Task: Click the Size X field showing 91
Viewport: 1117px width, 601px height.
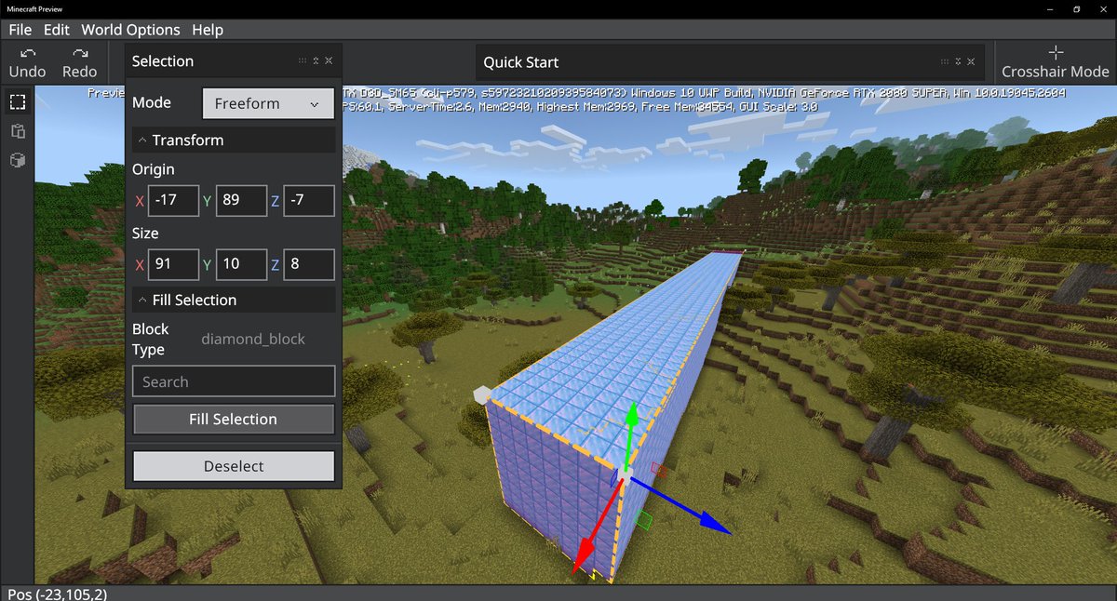Action: pyautogui.click(x=174, y=264)
